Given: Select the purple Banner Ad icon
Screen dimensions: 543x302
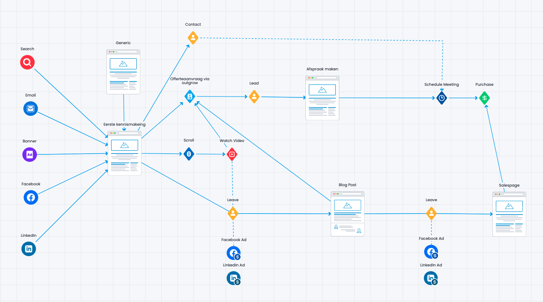Looking at the screenshot, I should coord(30,154).
